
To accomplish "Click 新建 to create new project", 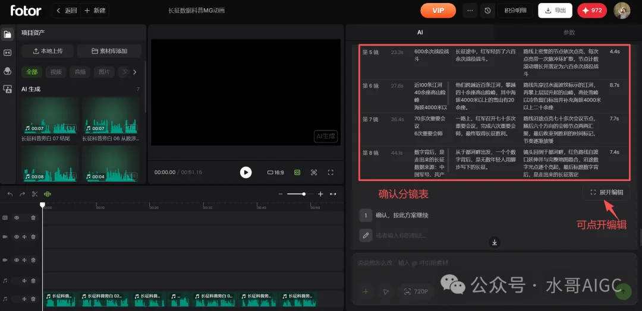I will click(95, 11).
